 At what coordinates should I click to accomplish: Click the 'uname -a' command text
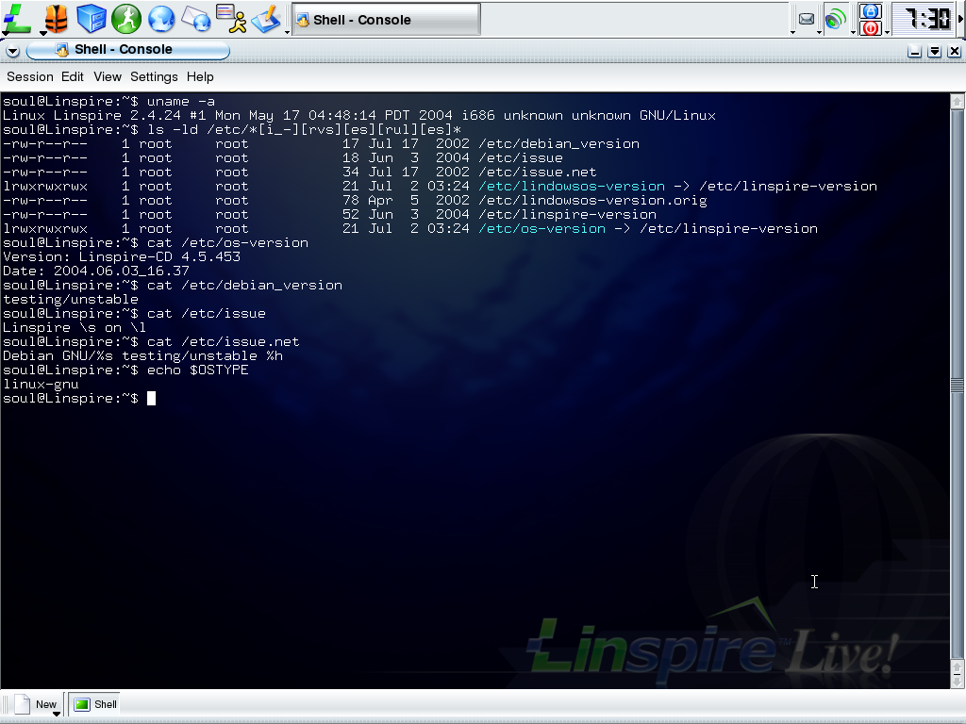point(181,101)
